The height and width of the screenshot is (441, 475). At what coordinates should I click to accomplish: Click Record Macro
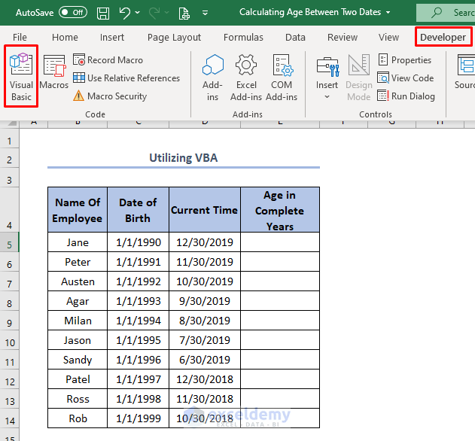point(108,60)
